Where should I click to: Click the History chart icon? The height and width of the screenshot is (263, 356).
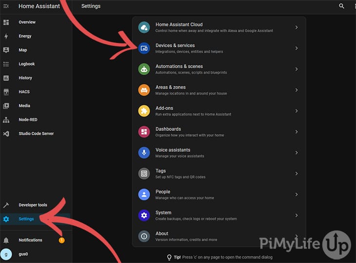[6, 78]
